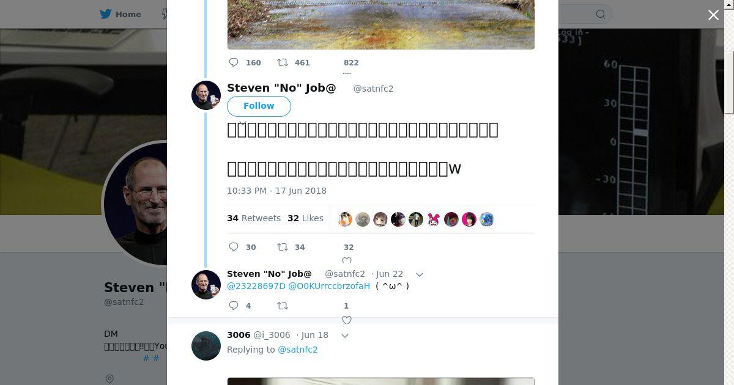Go to the Home tab

(121, 14)
